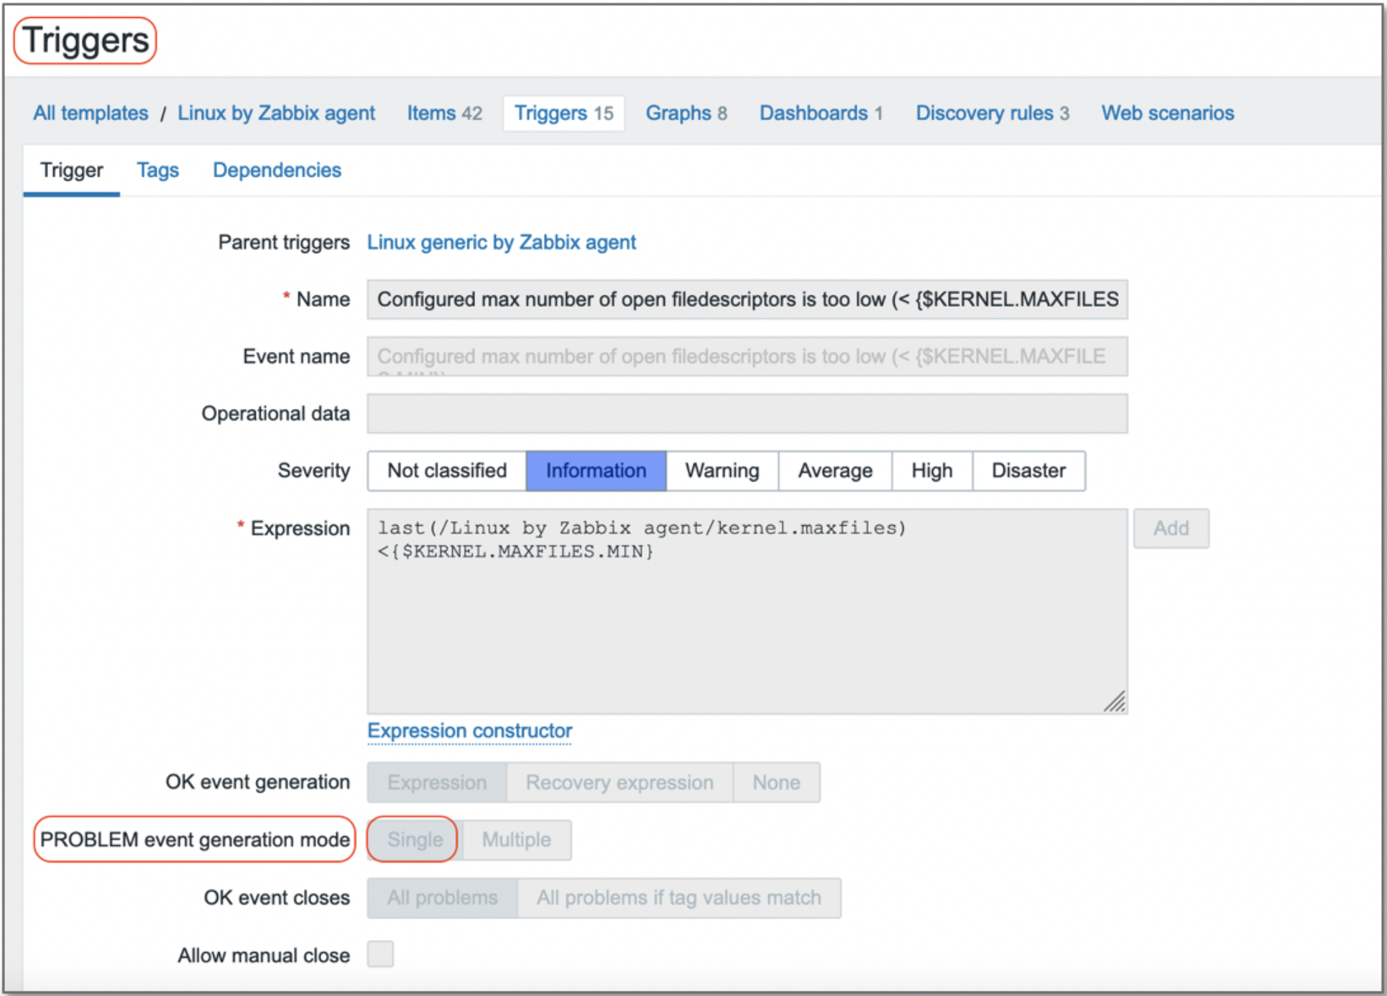Click the Add button beside Expression
Image resolution: width=1387 pixels, height=996 pixels.
tap(1171, 528)
